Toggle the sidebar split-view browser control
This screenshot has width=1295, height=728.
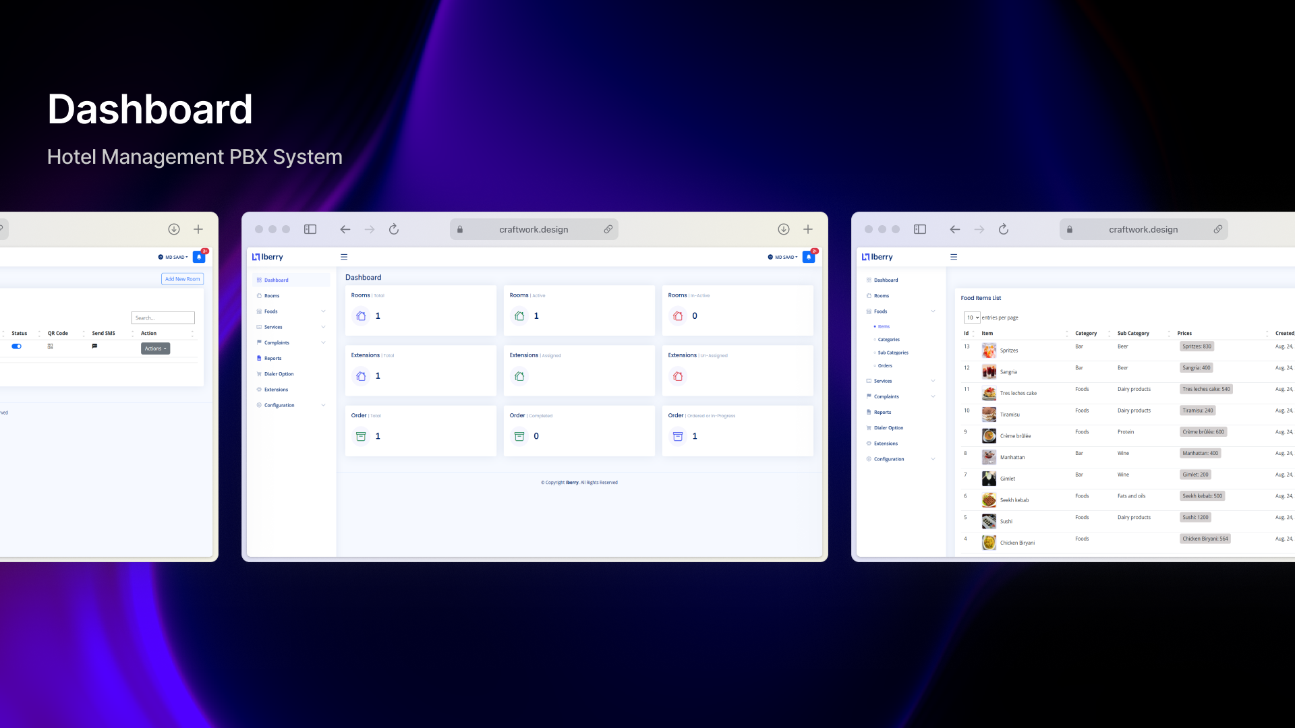pyautogui.click(x=310, y=229)
